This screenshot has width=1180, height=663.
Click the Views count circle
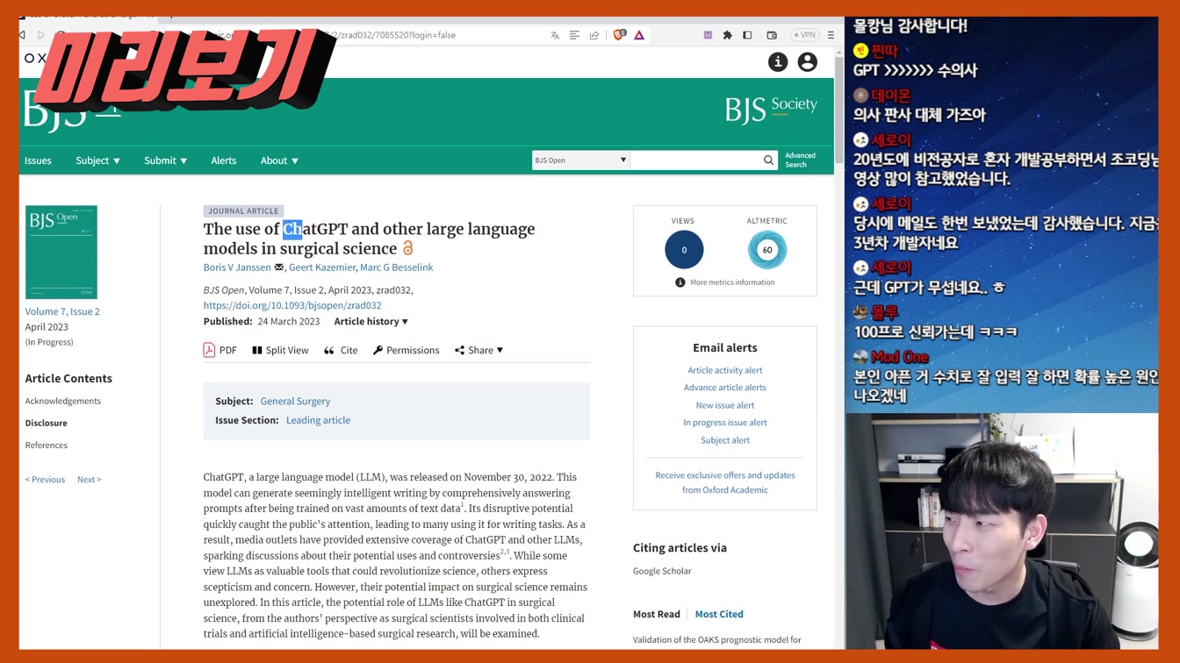click(x=684, y=250)
